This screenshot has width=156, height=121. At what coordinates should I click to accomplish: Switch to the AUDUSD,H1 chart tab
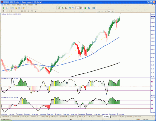(x=138, y=117)
